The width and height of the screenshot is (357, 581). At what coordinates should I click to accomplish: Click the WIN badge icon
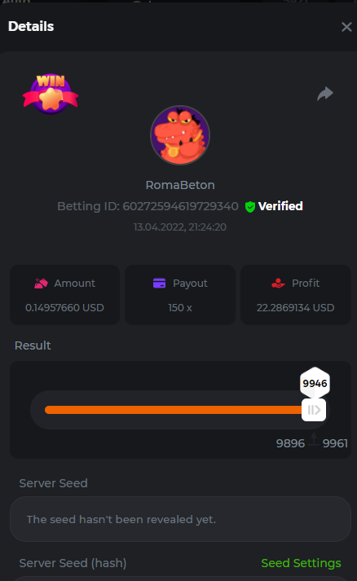coord(51,94)
